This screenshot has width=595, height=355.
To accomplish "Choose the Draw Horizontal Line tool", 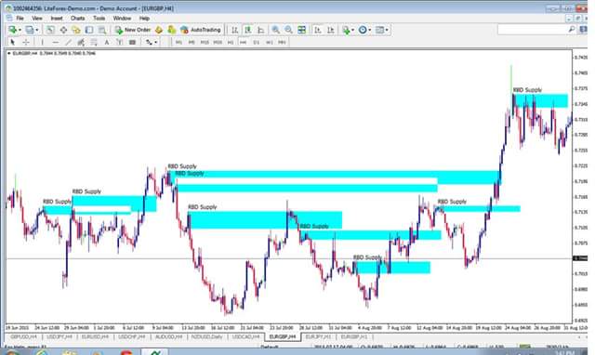I will click(56, 42).
